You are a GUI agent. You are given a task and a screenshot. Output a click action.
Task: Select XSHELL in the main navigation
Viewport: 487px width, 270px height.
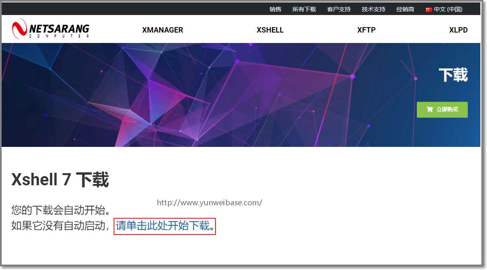coord(270,30)
